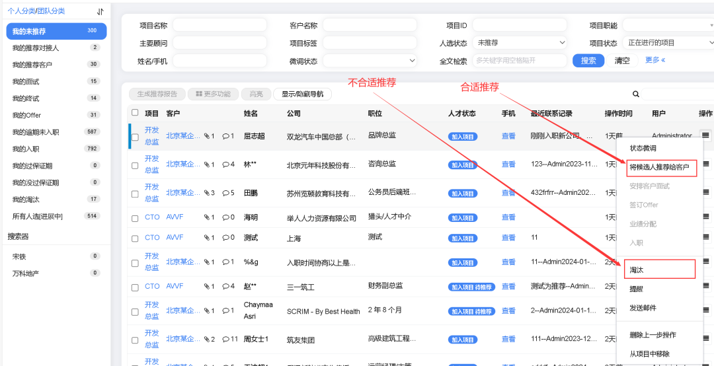The width and height of the screenshot is (714, 366).
Task: Click the blue 搜索 button
Action: 588,61
